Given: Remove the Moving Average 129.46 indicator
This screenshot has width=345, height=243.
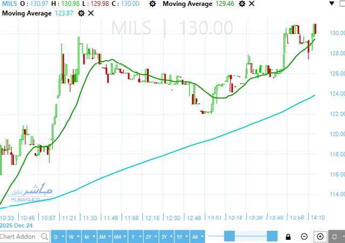Looking at the screenshot, I should tap(252, 4).
